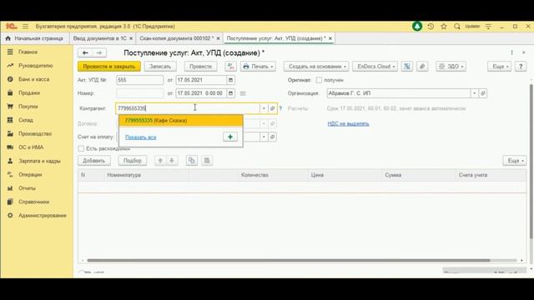This screenshot has height=300, width=534.
Task: Open Банк и касса section
Action: [x=33, y=79]
